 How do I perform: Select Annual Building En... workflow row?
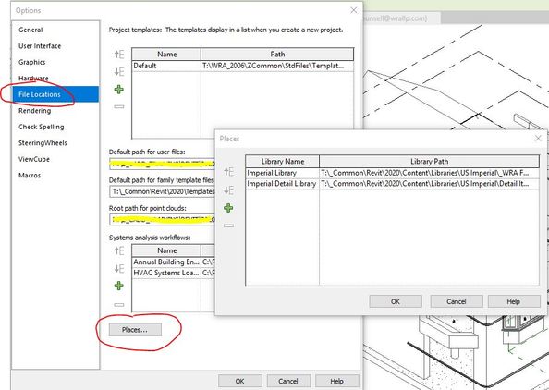(x=174, y=262)
